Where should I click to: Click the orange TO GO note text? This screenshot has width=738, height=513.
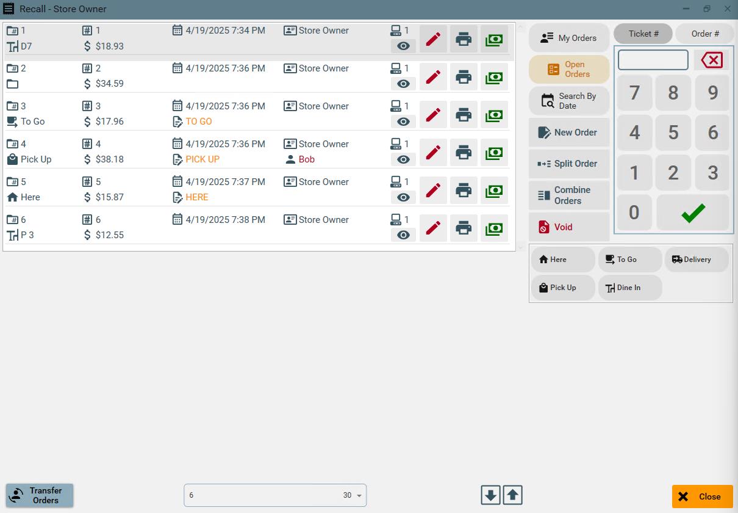click(x=199, y=122)
